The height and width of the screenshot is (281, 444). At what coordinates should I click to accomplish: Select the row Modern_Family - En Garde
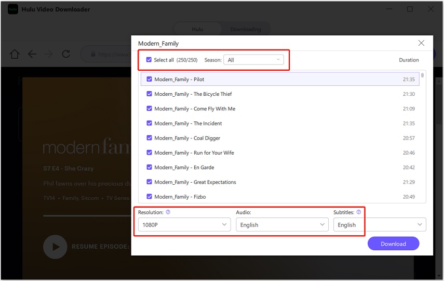pyautogui.click(x=280, y=168)
